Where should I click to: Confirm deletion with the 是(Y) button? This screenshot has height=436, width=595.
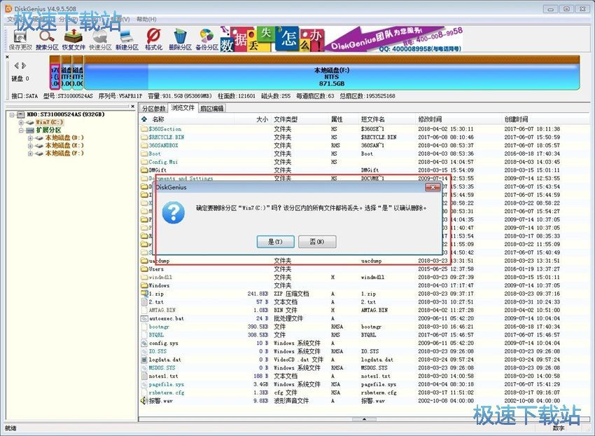tap(275, 242)
